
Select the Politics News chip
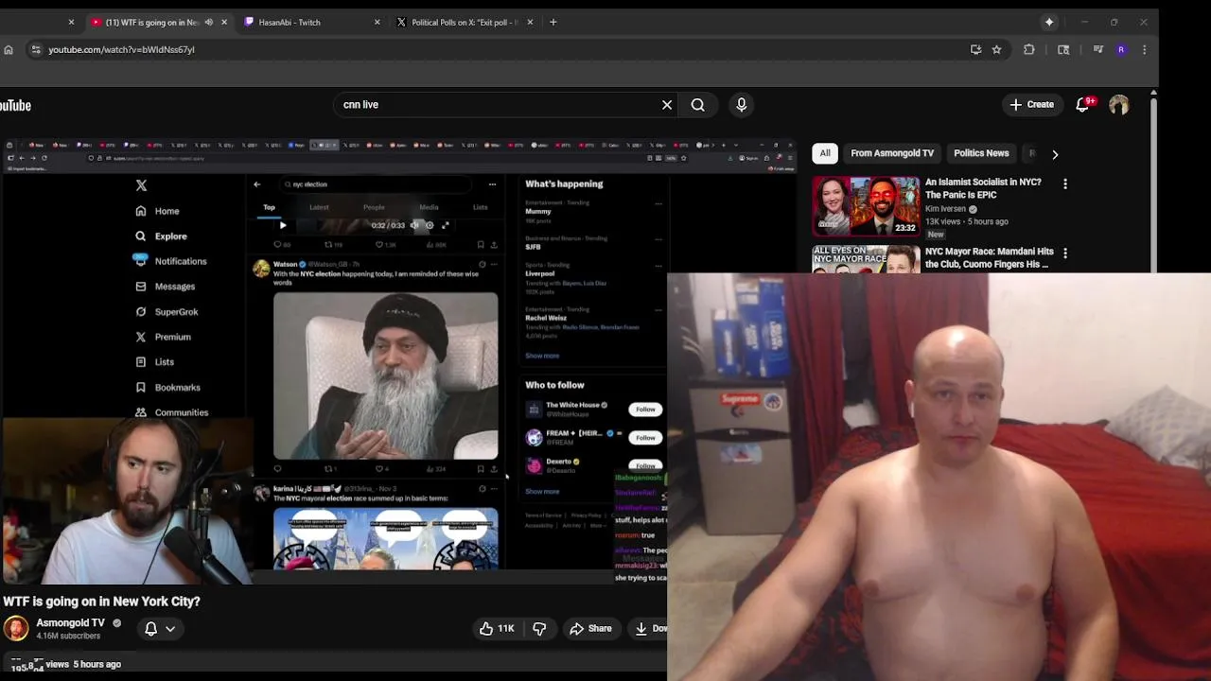[981, 153]
